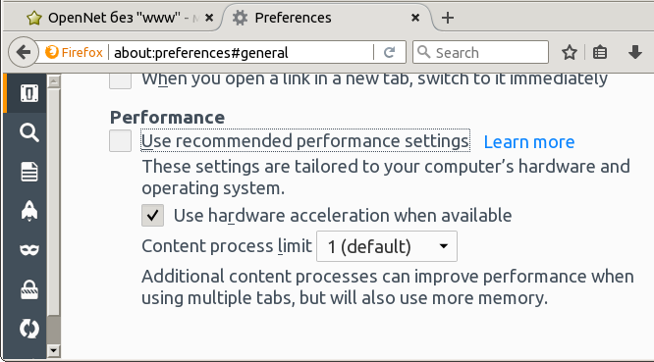Open the Sync preferences arrows icon
Image resolution: width=654 pixels, height=362 pixels.
click(28, 329)
